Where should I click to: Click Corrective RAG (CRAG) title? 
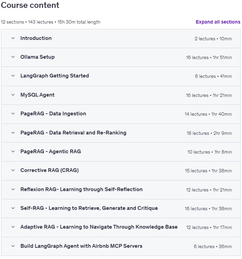50,170
